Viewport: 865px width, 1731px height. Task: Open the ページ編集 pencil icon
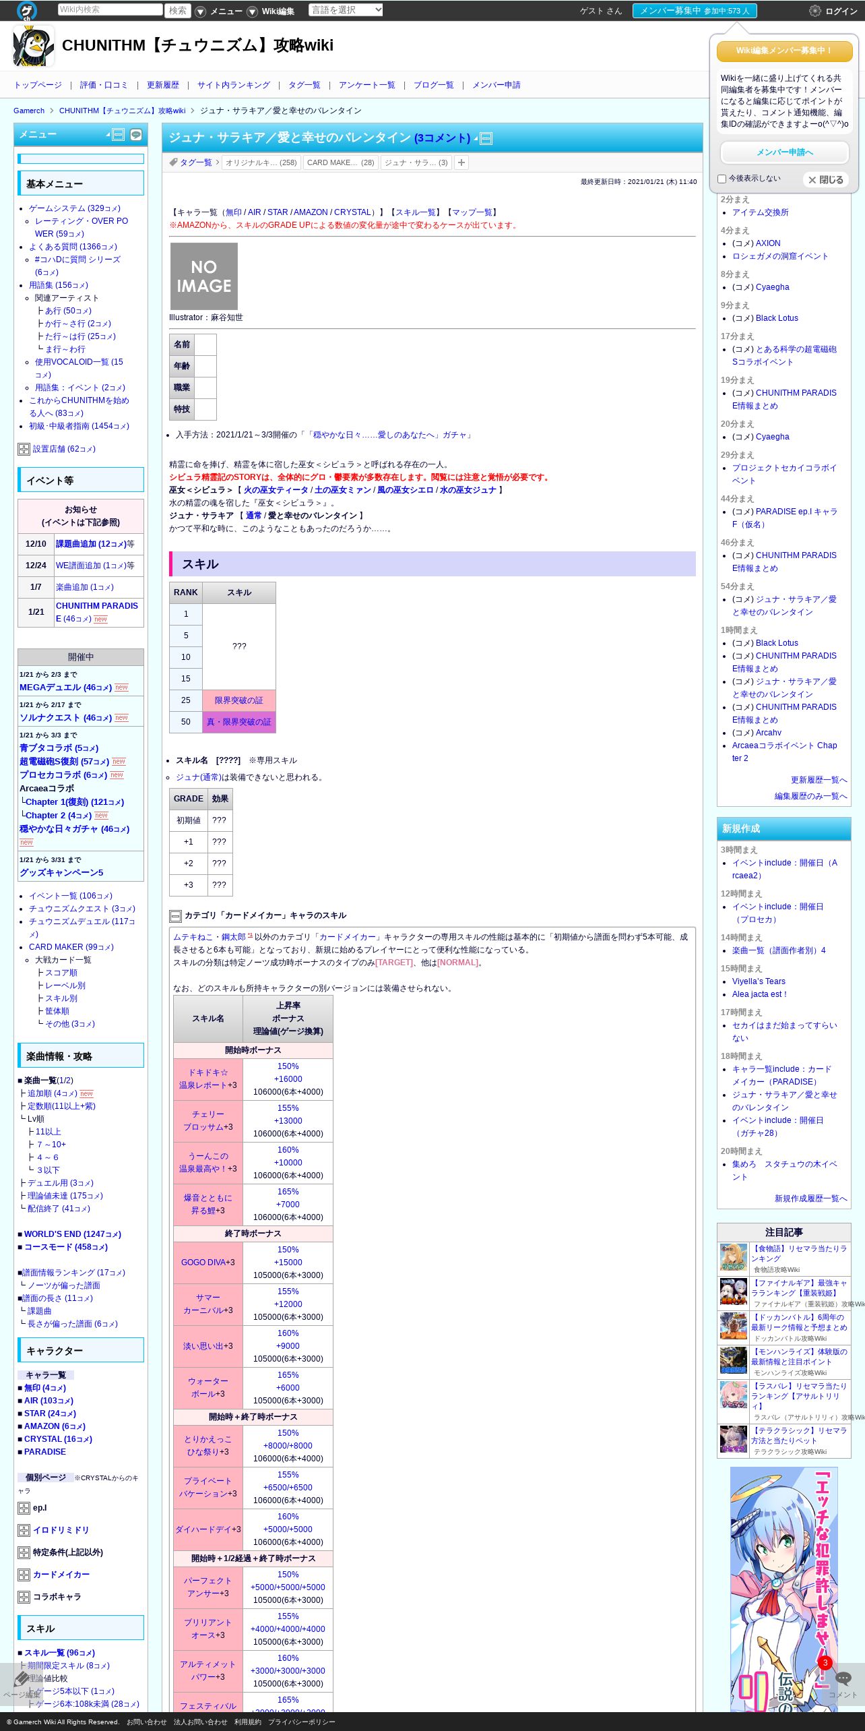click(22, 1678)
